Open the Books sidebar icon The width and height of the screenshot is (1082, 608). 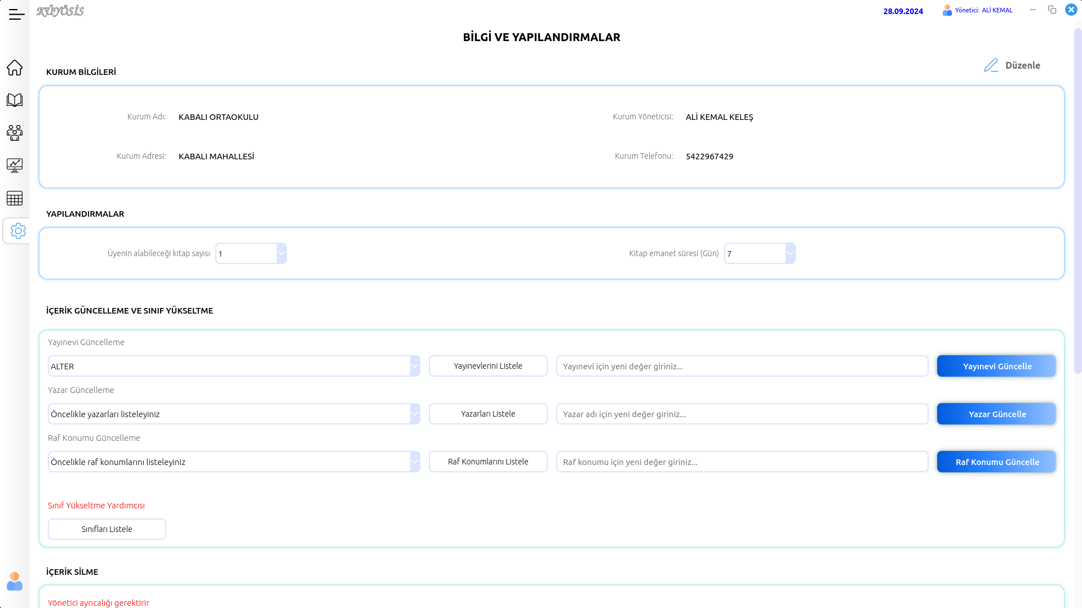[x=15, y=100]
